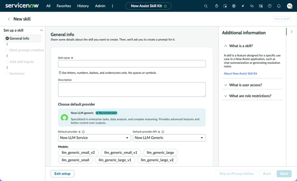Open the Admin menu
297x181 pixels.
click(100, 6)
